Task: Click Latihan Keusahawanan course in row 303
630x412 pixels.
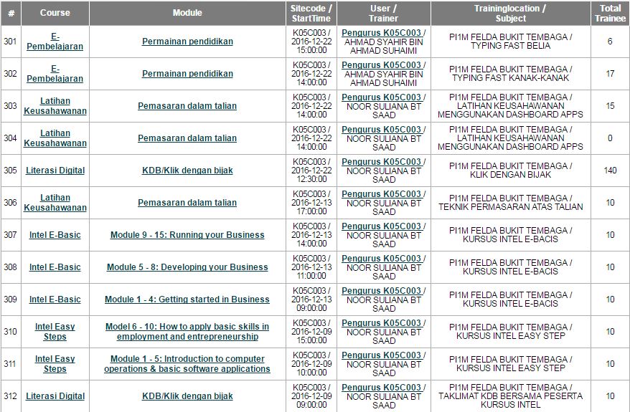Action: (55, 106)
